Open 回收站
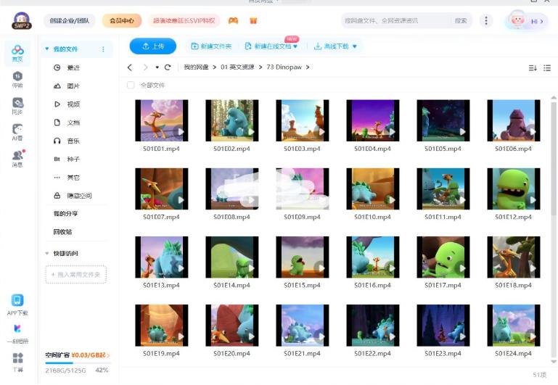Image resolution: width=558 pixels, height=385 pixels. pyautogui.click(x=62, y=232)
